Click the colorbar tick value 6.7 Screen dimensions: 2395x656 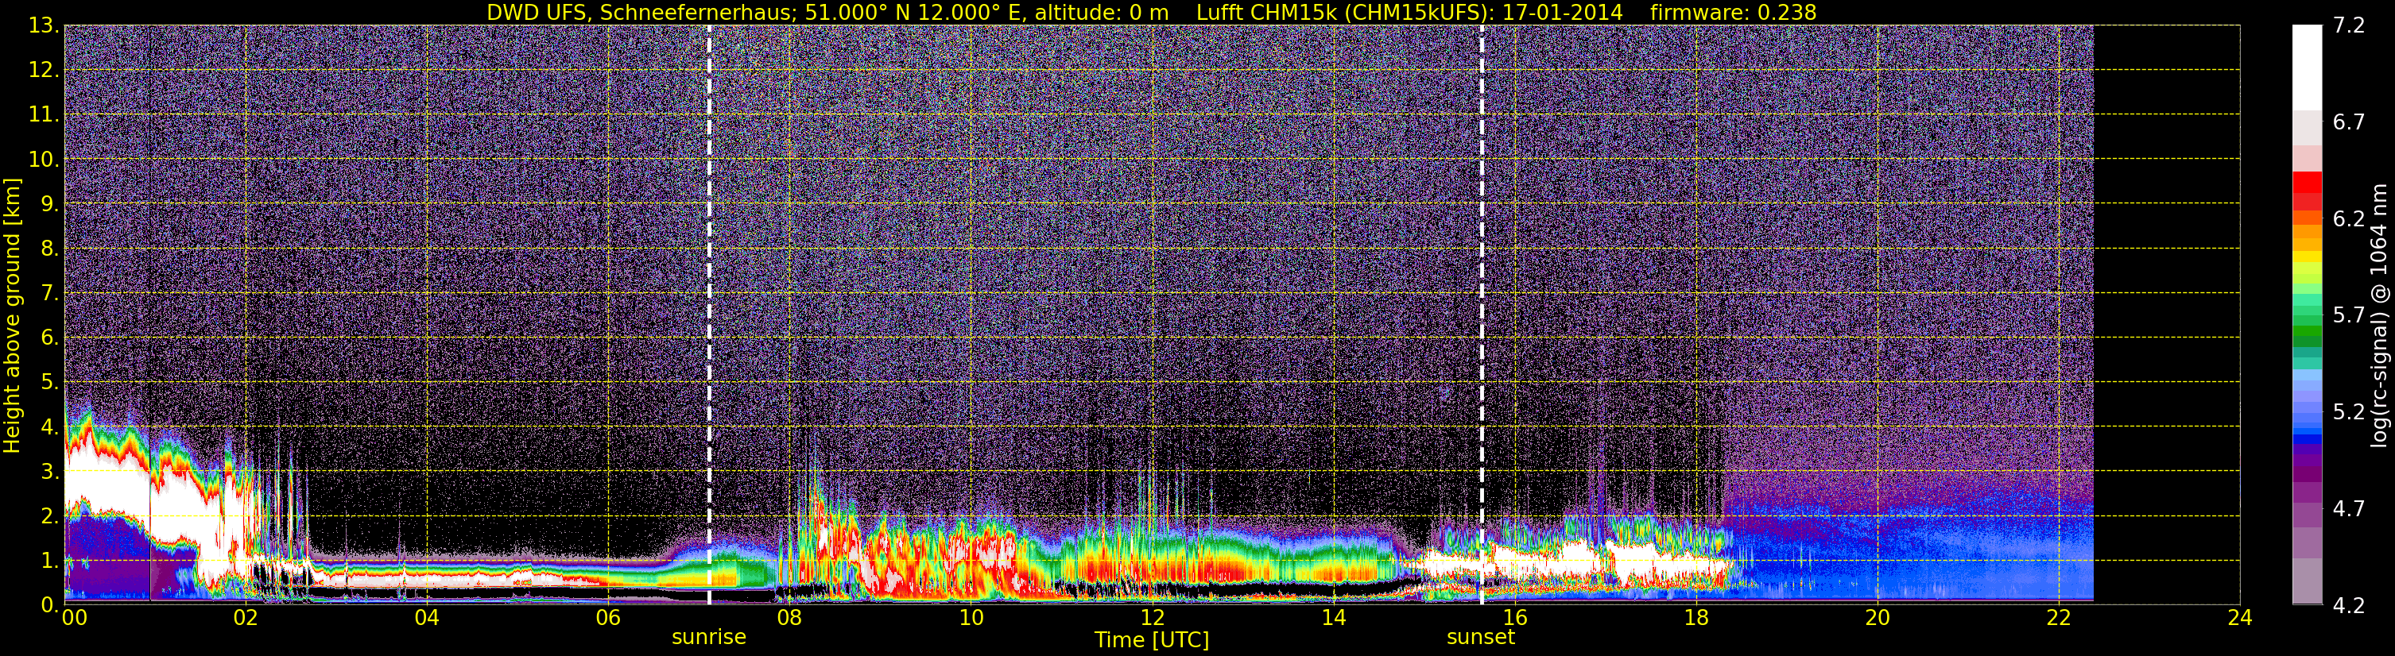click(x=2349, y=122)
